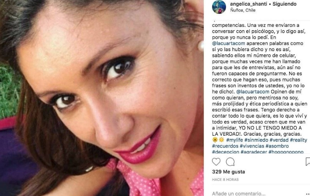The height and width of the screenshot is (196, 310).
Task: Select the woman's selfie photo
Action: click(x=102, y=98)
